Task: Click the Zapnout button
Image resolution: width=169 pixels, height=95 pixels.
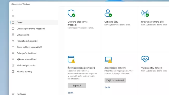Action: pos(77,85)
